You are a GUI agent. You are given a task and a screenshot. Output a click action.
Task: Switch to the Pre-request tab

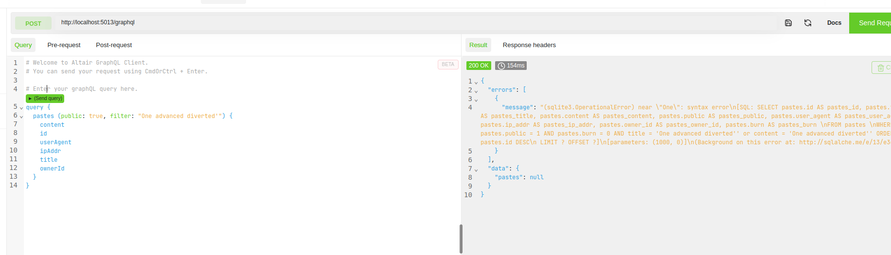[x=64, y=45]
